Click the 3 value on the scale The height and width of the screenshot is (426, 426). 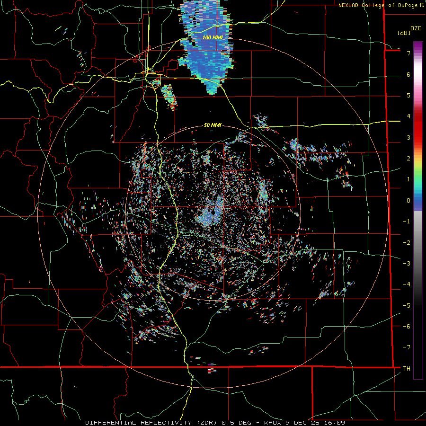click(x=408, y=137)
